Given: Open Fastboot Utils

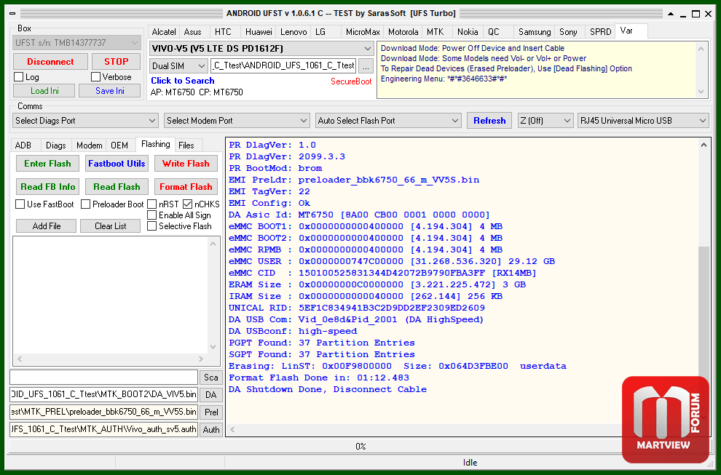Looking at the screenshot, I should click(x=117, y=164).
